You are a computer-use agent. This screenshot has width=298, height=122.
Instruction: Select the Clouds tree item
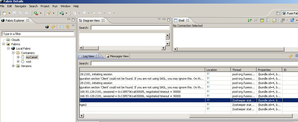[15, 40]
